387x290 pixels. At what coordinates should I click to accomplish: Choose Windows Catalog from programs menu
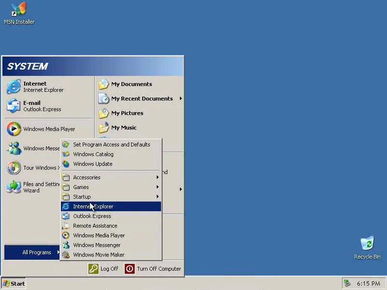pos(111,154)
